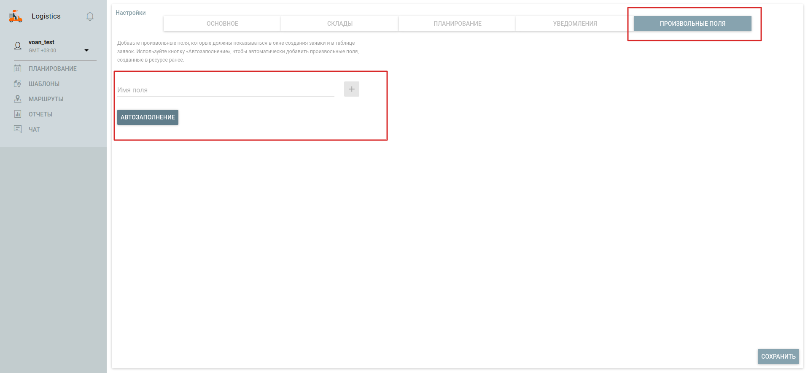Image resolution: width=808 pixels, height=373 pixels.
Task: Switch to the Склады tab
Action: pyautogui.click(x=339, y=24)
